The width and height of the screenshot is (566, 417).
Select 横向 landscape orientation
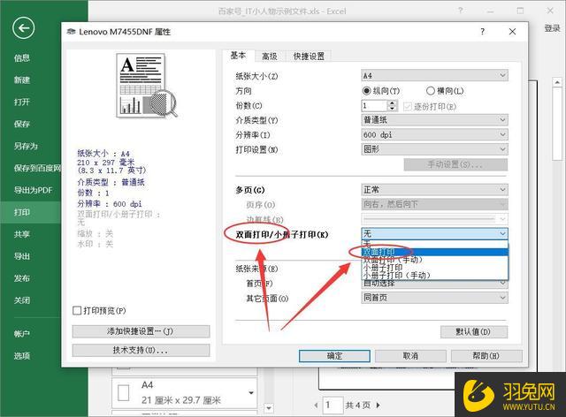[x=444, y=90]
